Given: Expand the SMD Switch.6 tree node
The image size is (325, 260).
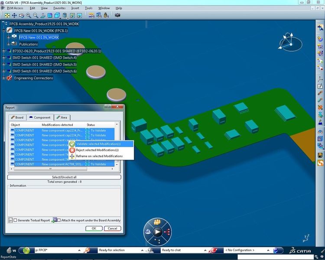Looking at the screenshot, I should [x=3, y=71].
